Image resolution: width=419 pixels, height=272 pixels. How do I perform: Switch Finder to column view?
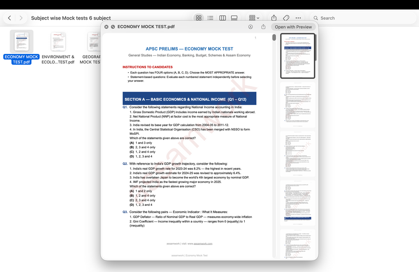coord(223,18)
